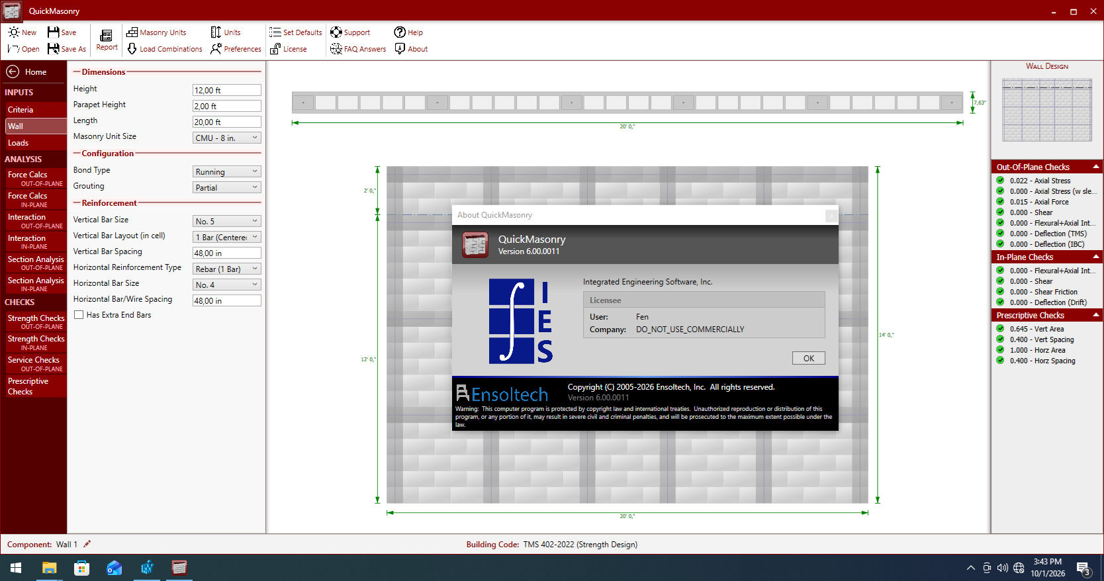This screenshot has width=1104, height=581.
Task: Select Criteria in the sidebar
Action: (x=35, y=110)
